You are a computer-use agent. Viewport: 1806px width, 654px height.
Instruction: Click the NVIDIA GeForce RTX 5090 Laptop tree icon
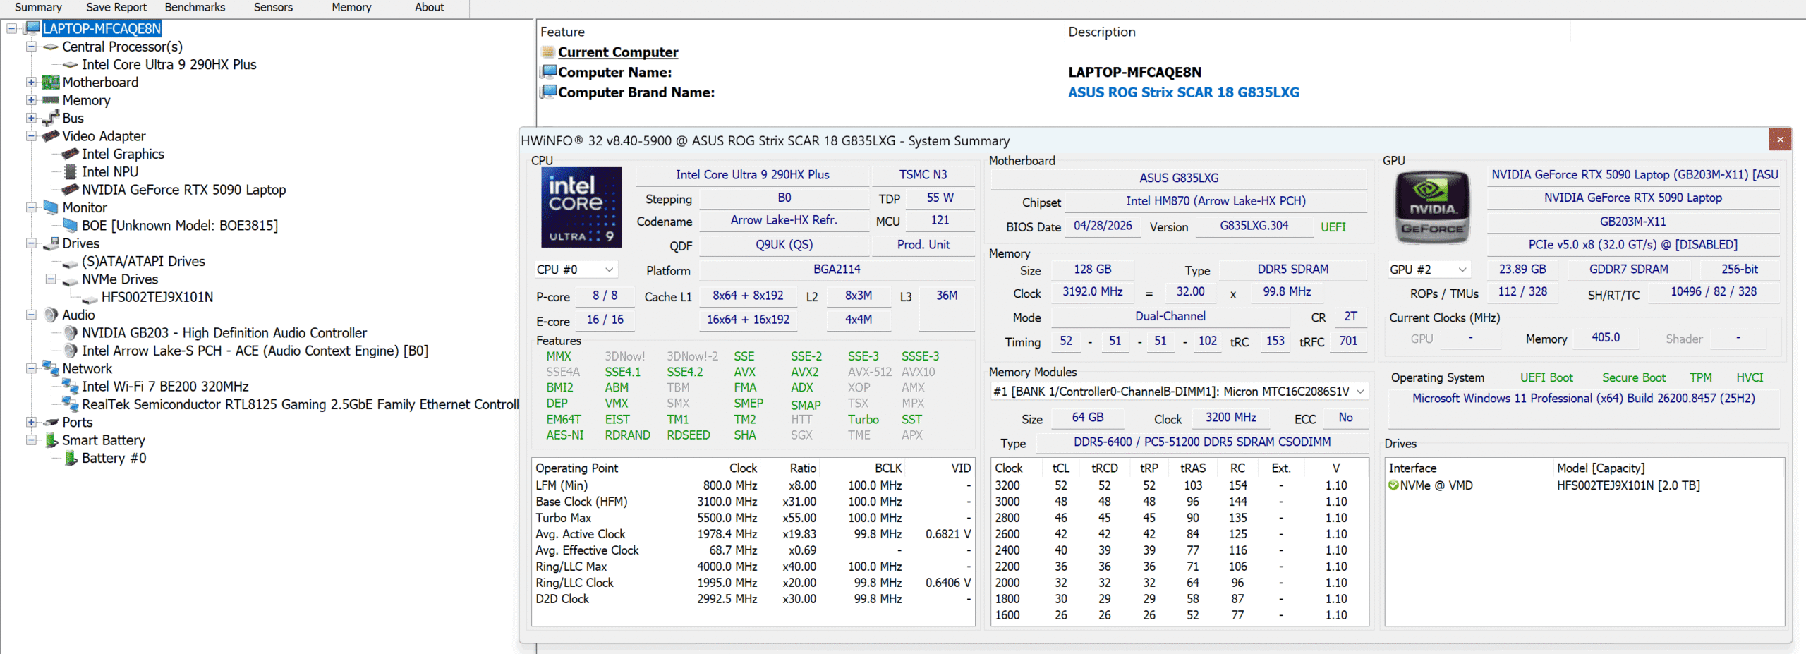tap(71, 190)
